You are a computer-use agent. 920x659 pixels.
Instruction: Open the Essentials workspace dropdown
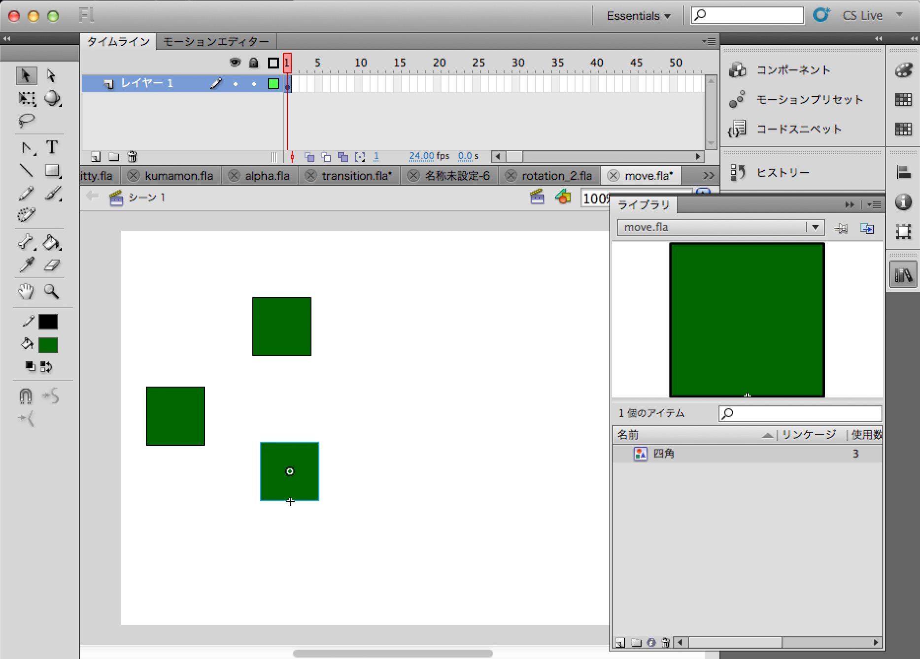(638, 16)
